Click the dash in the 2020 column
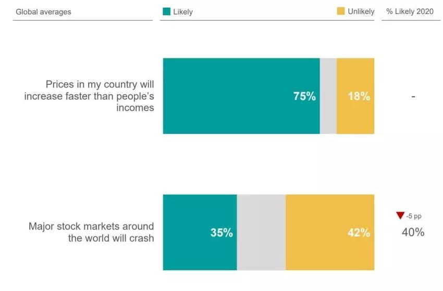 412,96
